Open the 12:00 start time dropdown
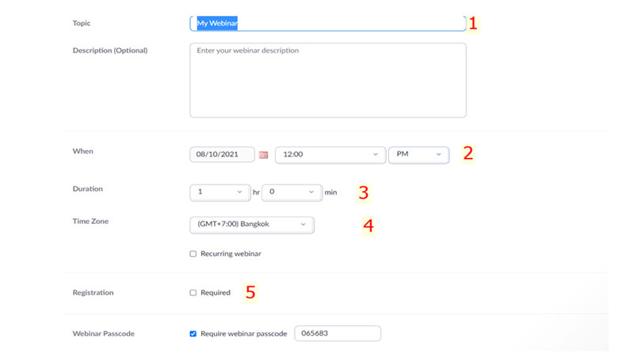The height and width of the screenshot is (353, 634). 330,155
